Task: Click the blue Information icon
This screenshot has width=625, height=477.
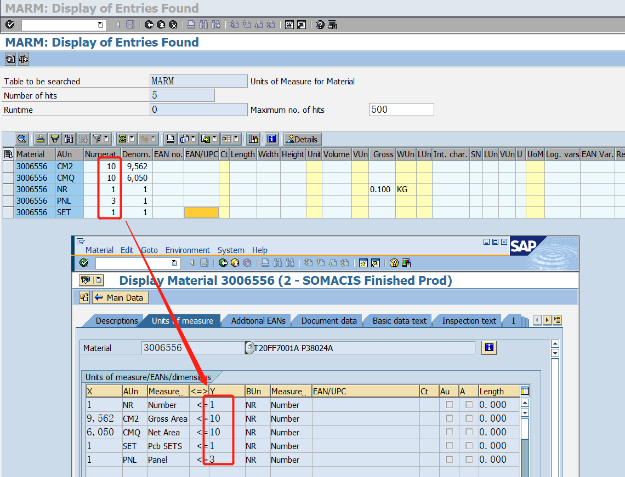Action: (272, 139)
